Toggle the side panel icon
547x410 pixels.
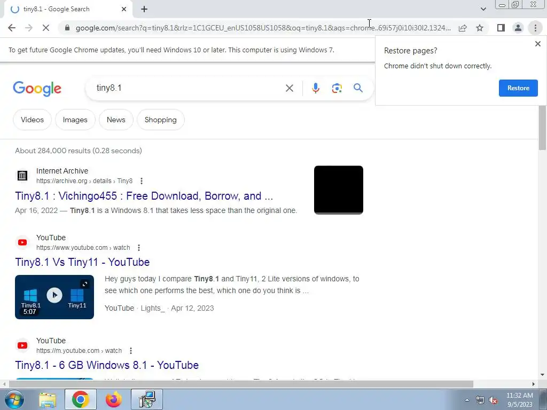501,28
